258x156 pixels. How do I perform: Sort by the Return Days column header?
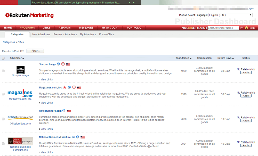pos(225,58)
